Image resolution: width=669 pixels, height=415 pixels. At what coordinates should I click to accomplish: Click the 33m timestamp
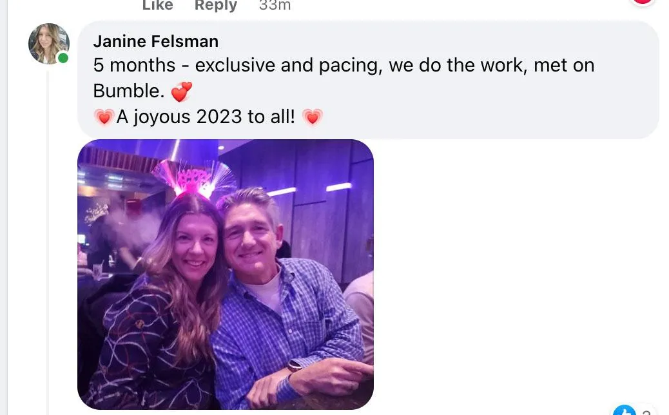click(x=275, y=5)
